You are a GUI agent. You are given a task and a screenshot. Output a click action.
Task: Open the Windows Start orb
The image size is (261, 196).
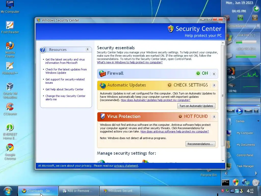pos(8,191)
